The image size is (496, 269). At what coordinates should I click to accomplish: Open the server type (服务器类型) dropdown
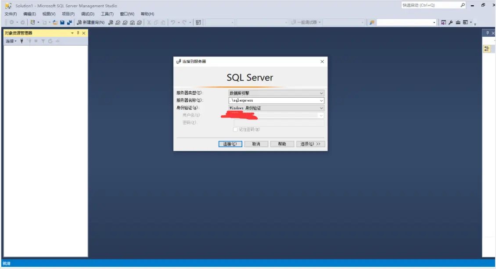(276, 93)
